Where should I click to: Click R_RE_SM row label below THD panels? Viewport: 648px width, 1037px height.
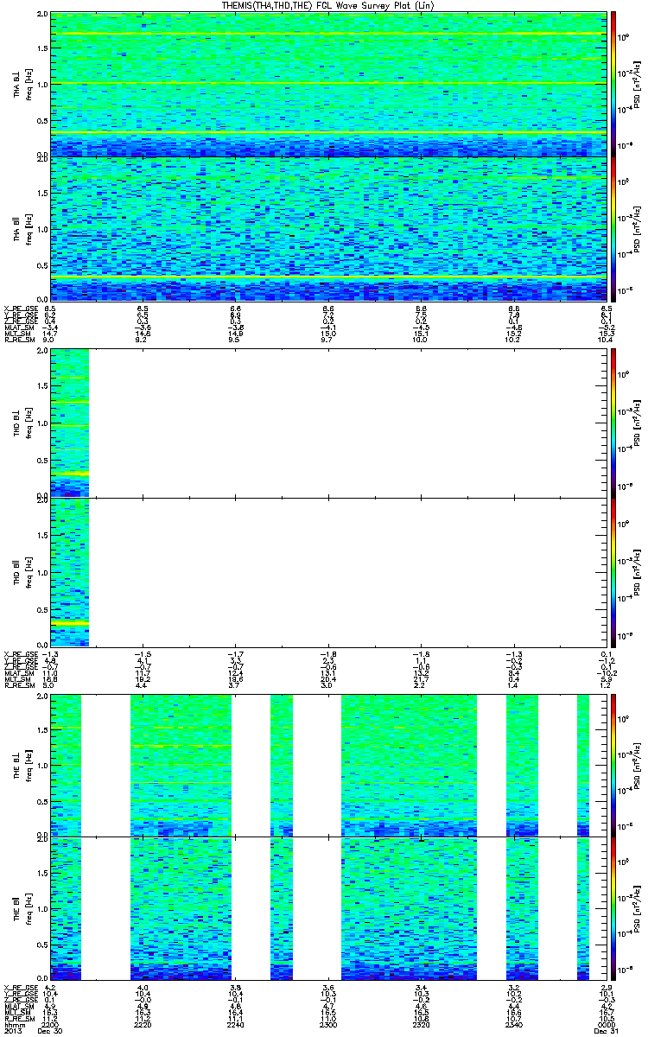click(x=18, y=685)
